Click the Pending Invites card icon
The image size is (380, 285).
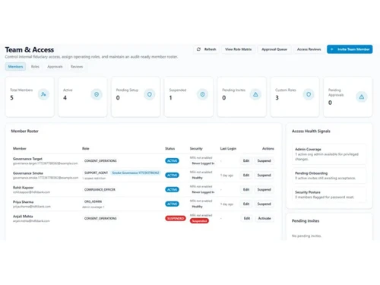pos(255,94)
